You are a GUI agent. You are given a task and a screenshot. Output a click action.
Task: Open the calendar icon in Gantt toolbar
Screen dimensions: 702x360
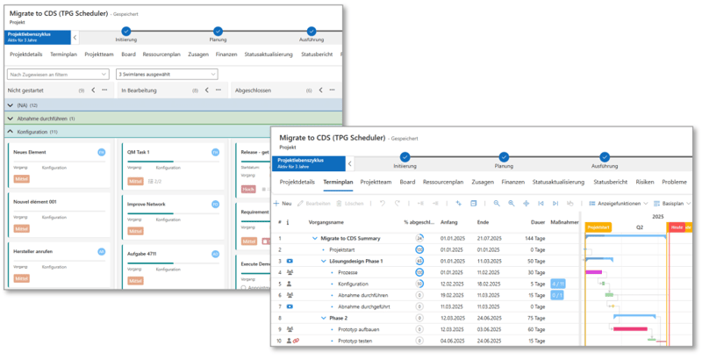point(473,204)
